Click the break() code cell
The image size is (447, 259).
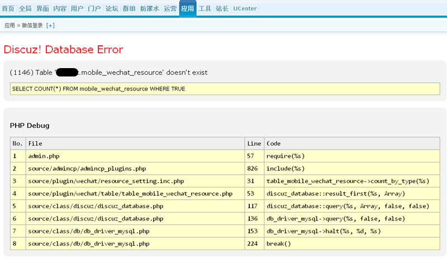352,244
